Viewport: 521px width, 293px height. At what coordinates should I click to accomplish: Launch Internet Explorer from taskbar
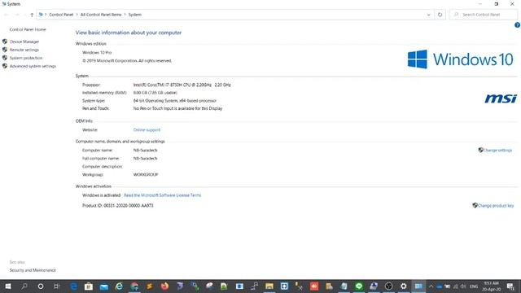[x=119, y=286]
